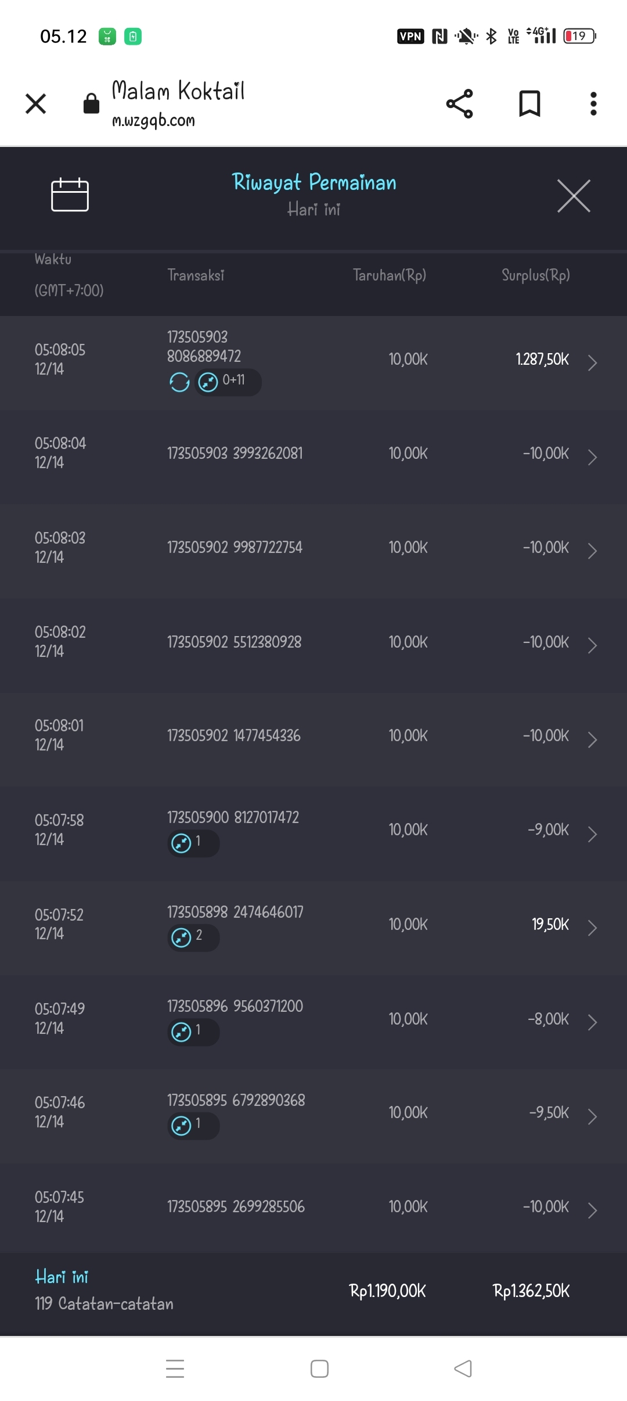Open details chevron for the 05:07:45 entry
Image resolution: width=627 pixels, height=1401 pixels.
pos(592,1210)
